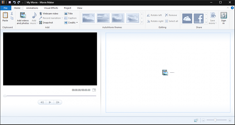235x125 pixels.
Task: Click the black video preview monitor
Action: (50, 59)
